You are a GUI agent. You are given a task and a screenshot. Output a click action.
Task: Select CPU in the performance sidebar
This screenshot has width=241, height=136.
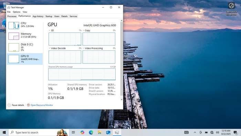25,25
